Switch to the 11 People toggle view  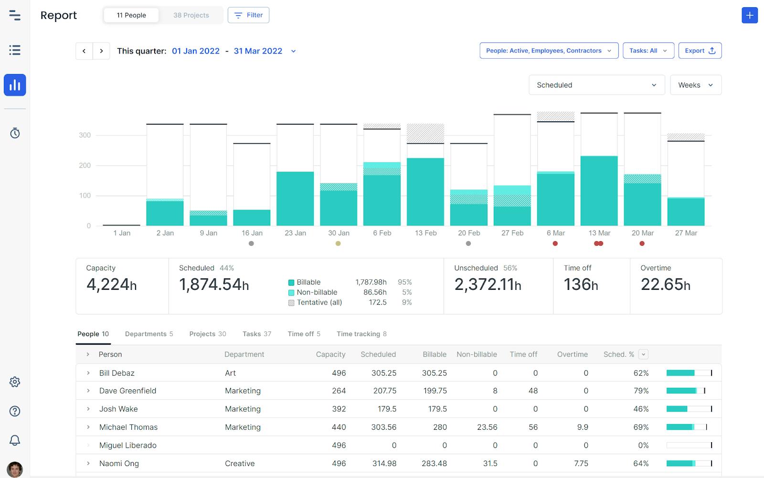[x=131, y=15]
